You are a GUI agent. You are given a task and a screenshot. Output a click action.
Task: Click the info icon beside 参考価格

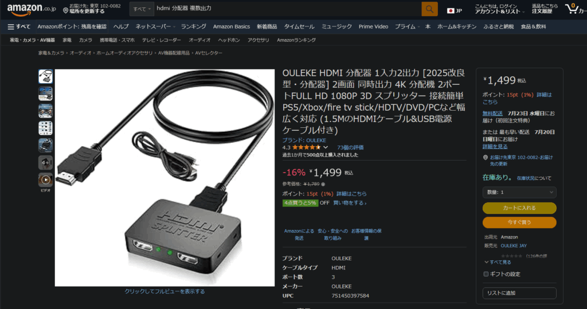323,184
